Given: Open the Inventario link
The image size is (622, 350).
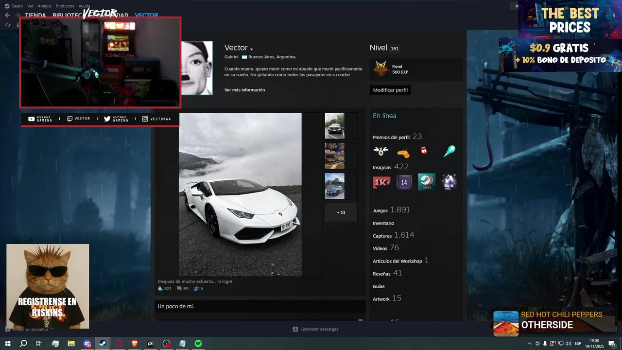Looking at the screenshot, I should coord(383,223).
